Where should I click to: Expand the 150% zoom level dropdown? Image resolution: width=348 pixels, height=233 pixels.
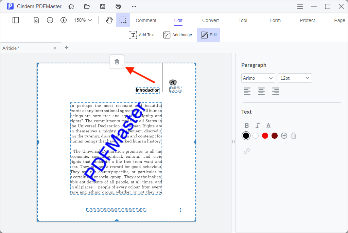pos(83,20)
